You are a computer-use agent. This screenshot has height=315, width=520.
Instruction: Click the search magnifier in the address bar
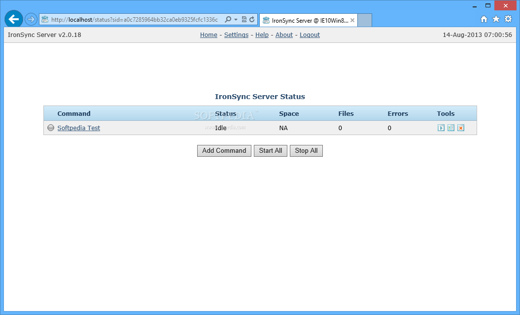pos(228,20)
